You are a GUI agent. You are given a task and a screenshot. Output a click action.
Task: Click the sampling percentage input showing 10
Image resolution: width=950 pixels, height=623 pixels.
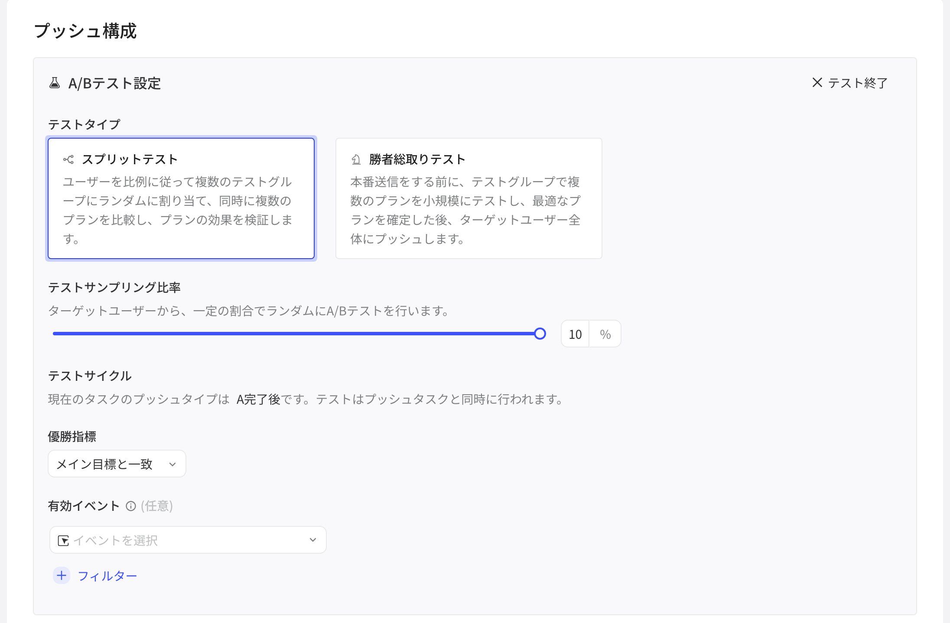pos(575,334)
